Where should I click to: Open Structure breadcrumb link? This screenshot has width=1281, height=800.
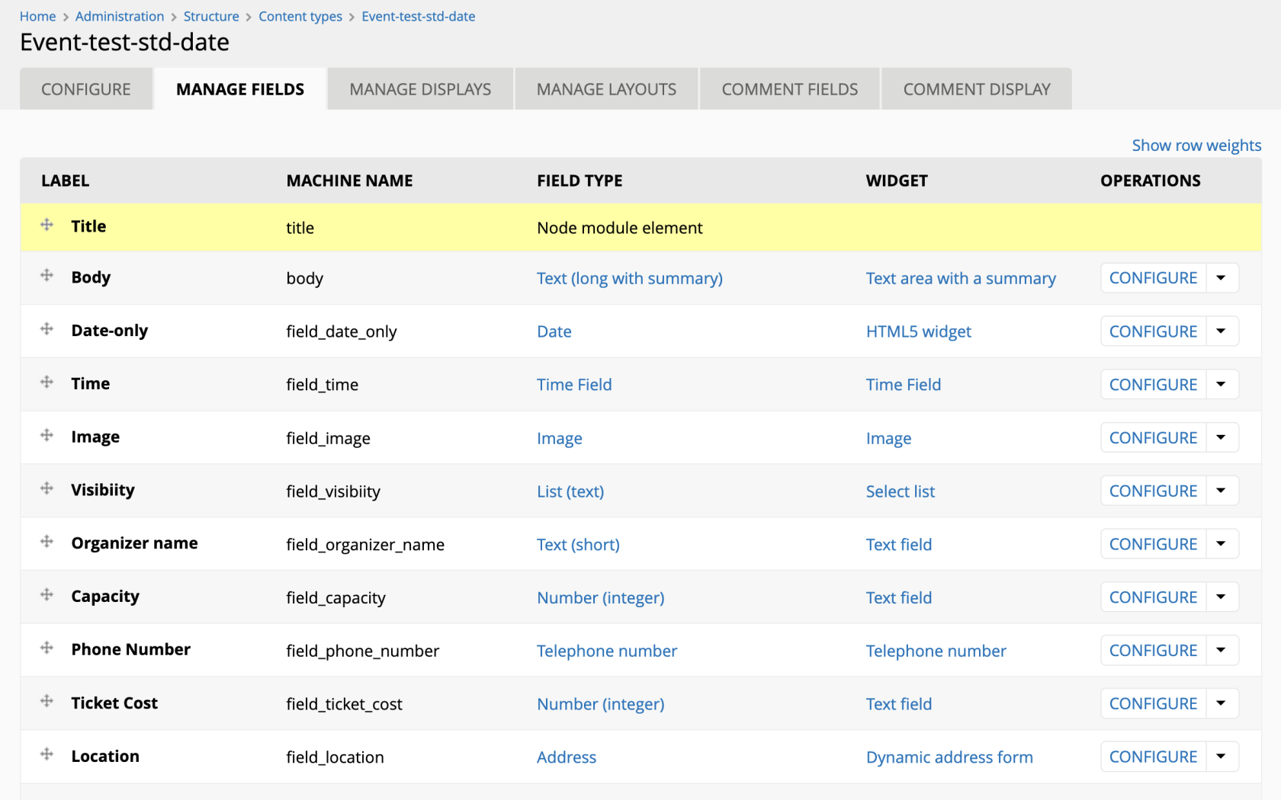pyautogui.click(x=211, y=16)
